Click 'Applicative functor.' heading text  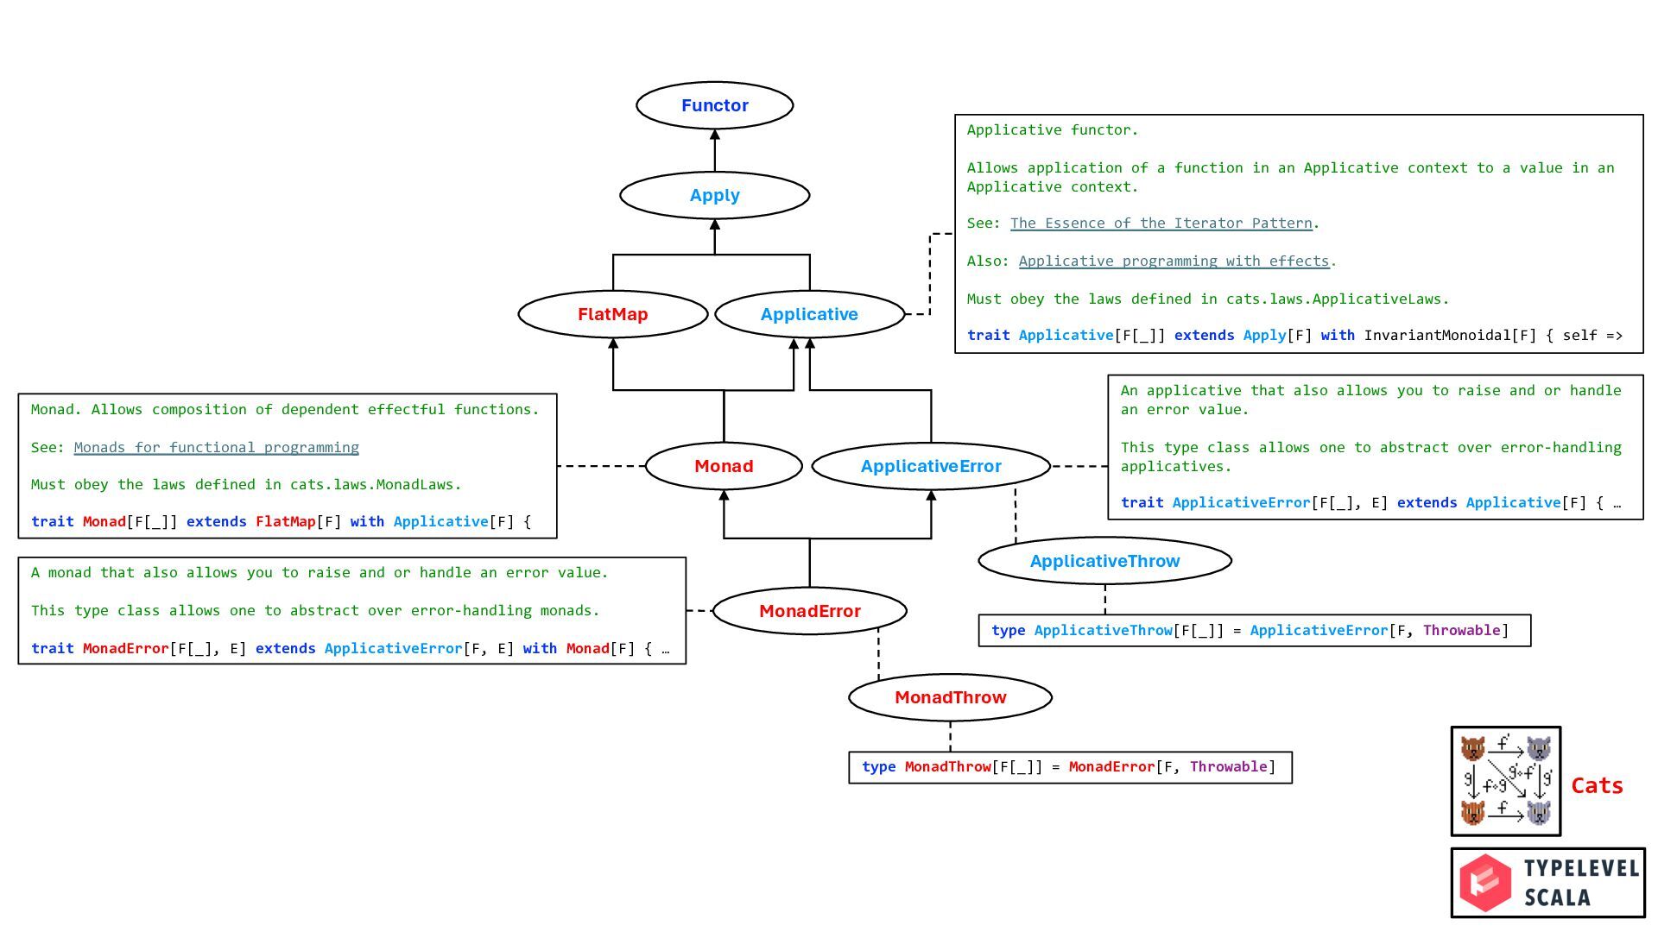click(x=1053, y=130)
